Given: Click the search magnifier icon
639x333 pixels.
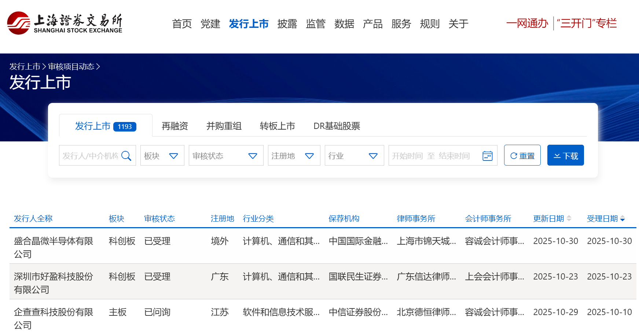Looking at the screenshot, I should point(126,156).
